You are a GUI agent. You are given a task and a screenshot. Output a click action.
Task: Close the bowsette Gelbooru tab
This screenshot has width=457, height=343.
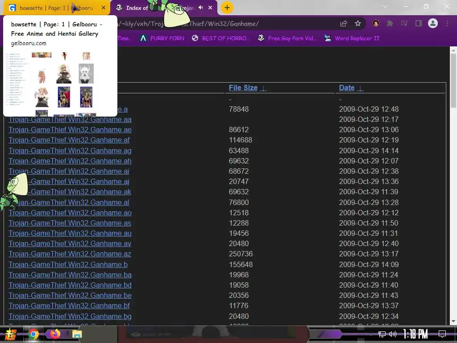pyautogui.click(x=104, y=8)
